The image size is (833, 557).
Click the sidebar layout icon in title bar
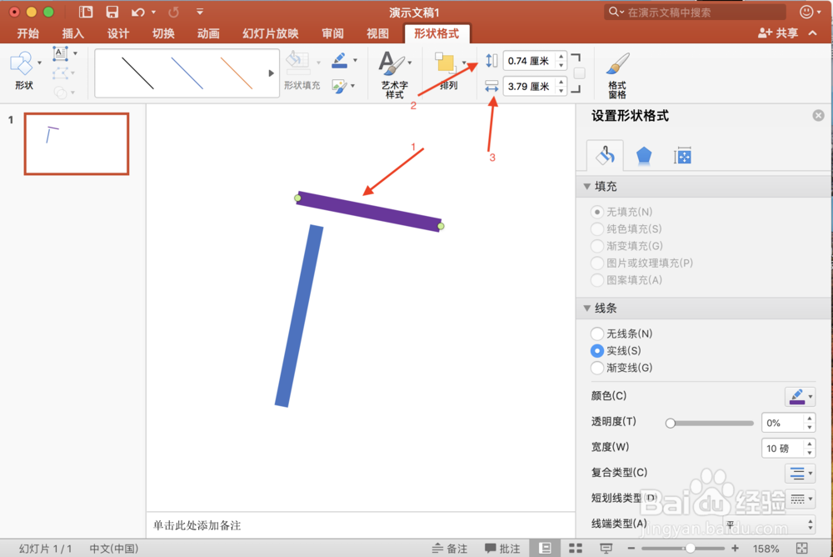[86, 12]
